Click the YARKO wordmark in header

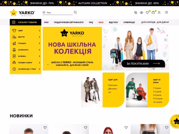click(27, 13)
